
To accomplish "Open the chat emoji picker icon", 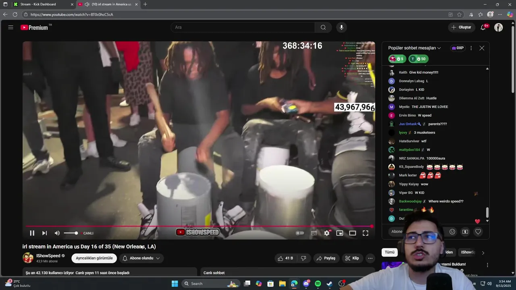I will (452, 232).
